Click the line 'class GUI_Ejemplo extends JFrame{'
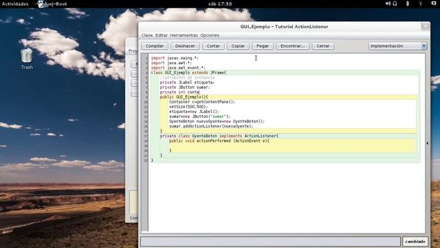This screenshot has height=248, width=440. [188, 72]
